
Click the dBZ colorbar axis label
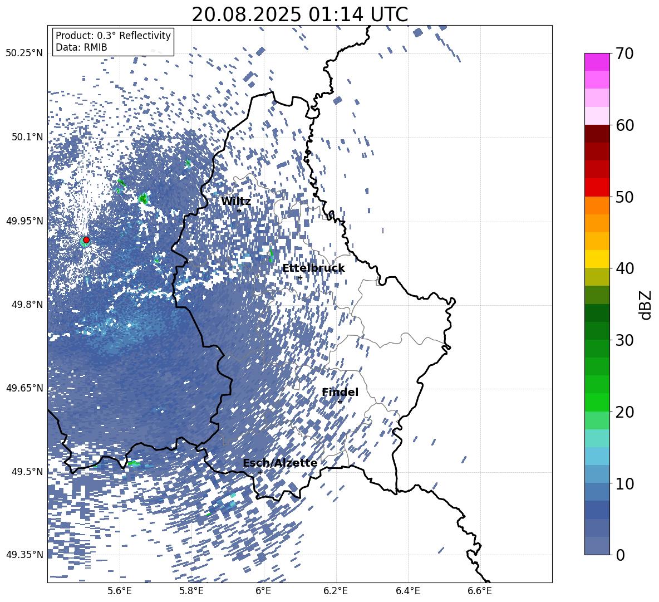tap(646, 305)
